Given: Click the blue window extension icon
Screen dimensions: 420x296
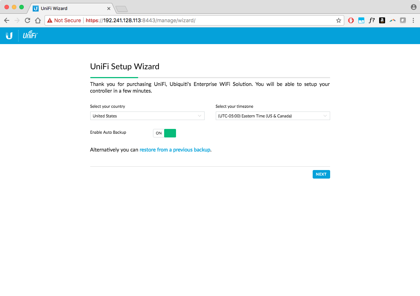Looking at the screenshot, I should 361,20.
